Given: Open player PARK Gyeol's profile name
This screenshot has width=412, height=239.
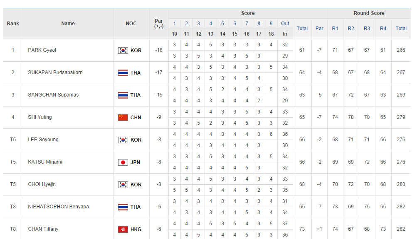Looking at the screenshot, I should tap(42, 50).
